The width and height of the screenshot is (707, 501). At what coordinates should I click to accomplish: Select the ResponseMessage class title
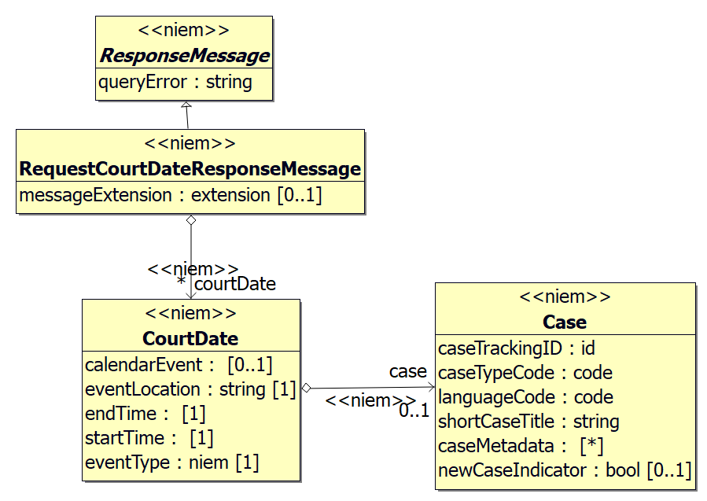(x=184, y=56)
